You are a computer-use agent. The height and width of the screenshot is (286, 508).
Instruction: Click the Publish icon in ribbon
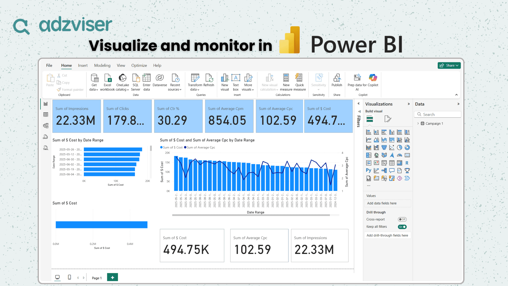337,80
